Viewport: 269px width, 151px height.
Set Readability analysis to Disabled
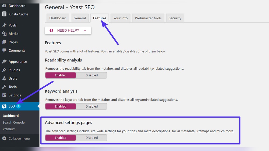[92, 75]
